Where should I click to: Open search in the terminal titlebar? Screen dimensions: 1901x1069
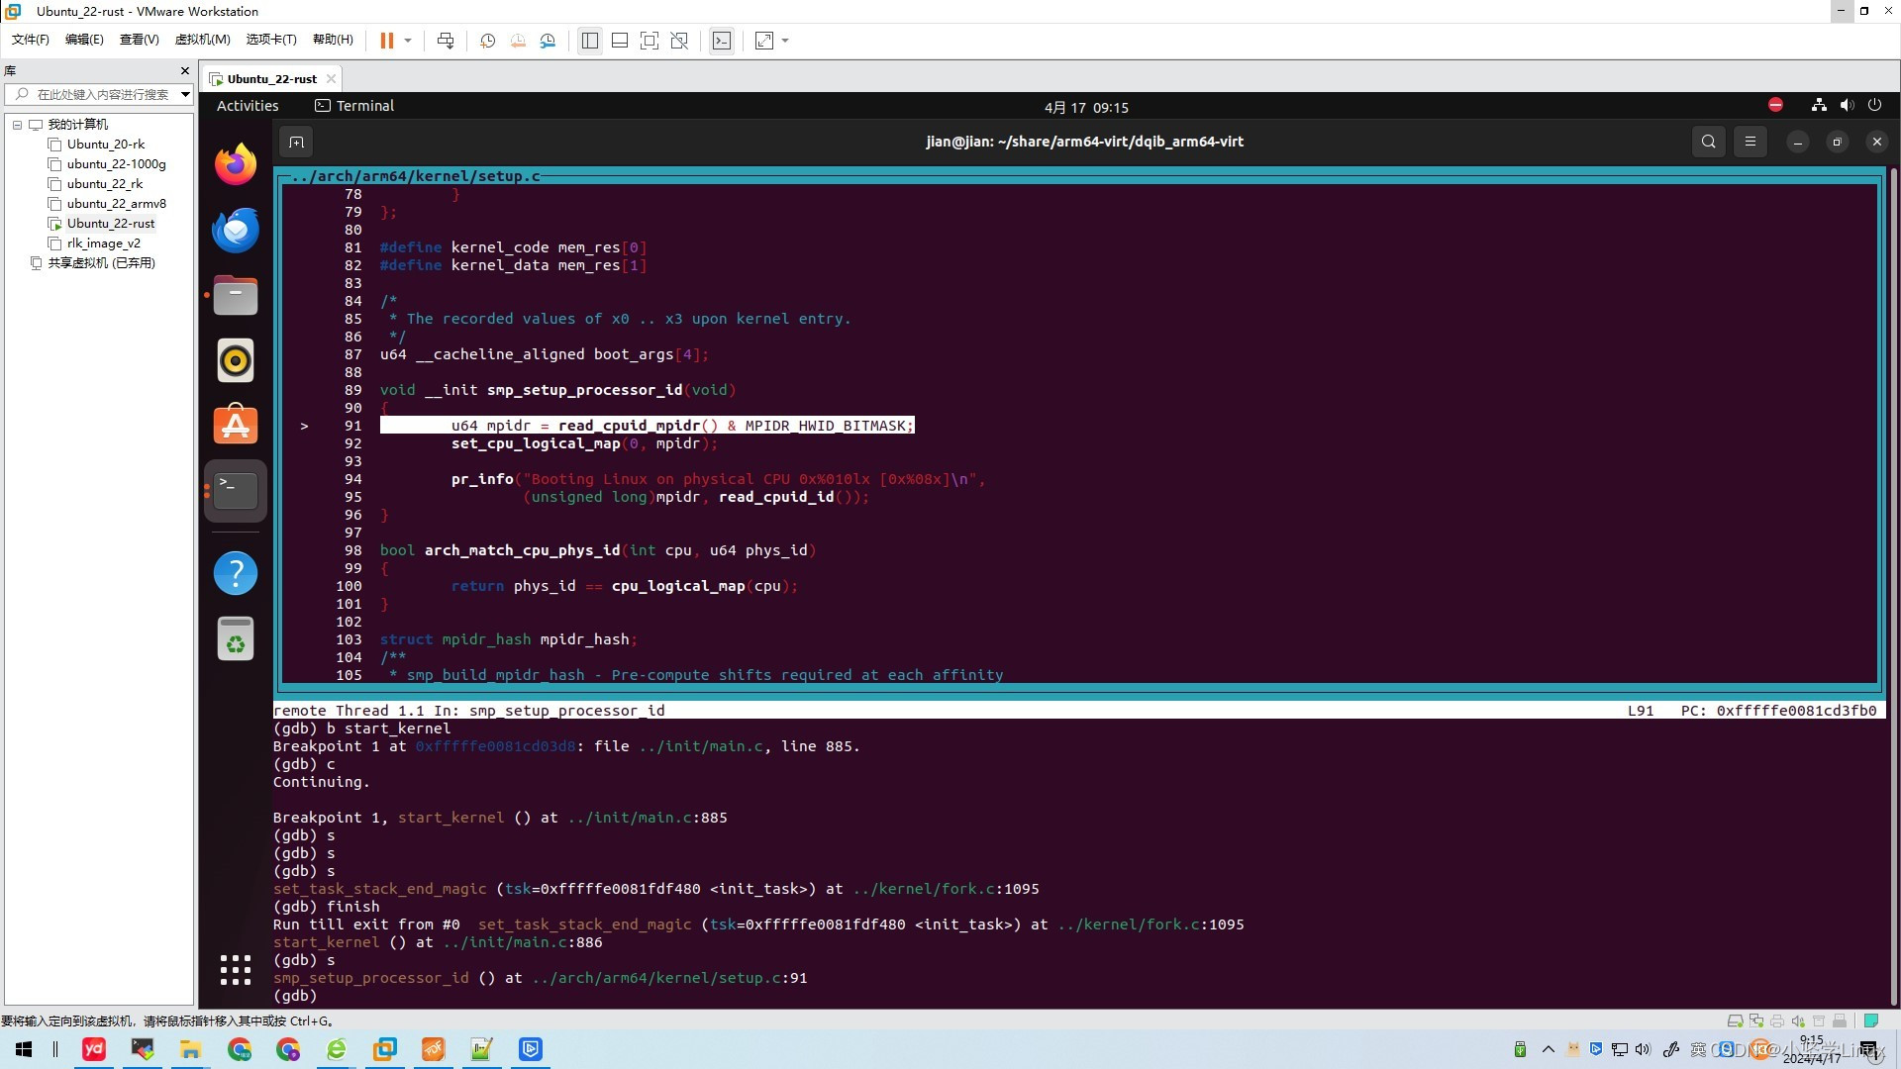(x=1708, y=142)
